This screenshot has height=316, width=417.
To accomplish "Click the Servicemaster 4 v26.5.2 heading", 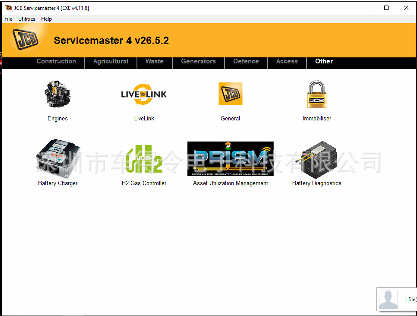I will (x=111, y=40).
